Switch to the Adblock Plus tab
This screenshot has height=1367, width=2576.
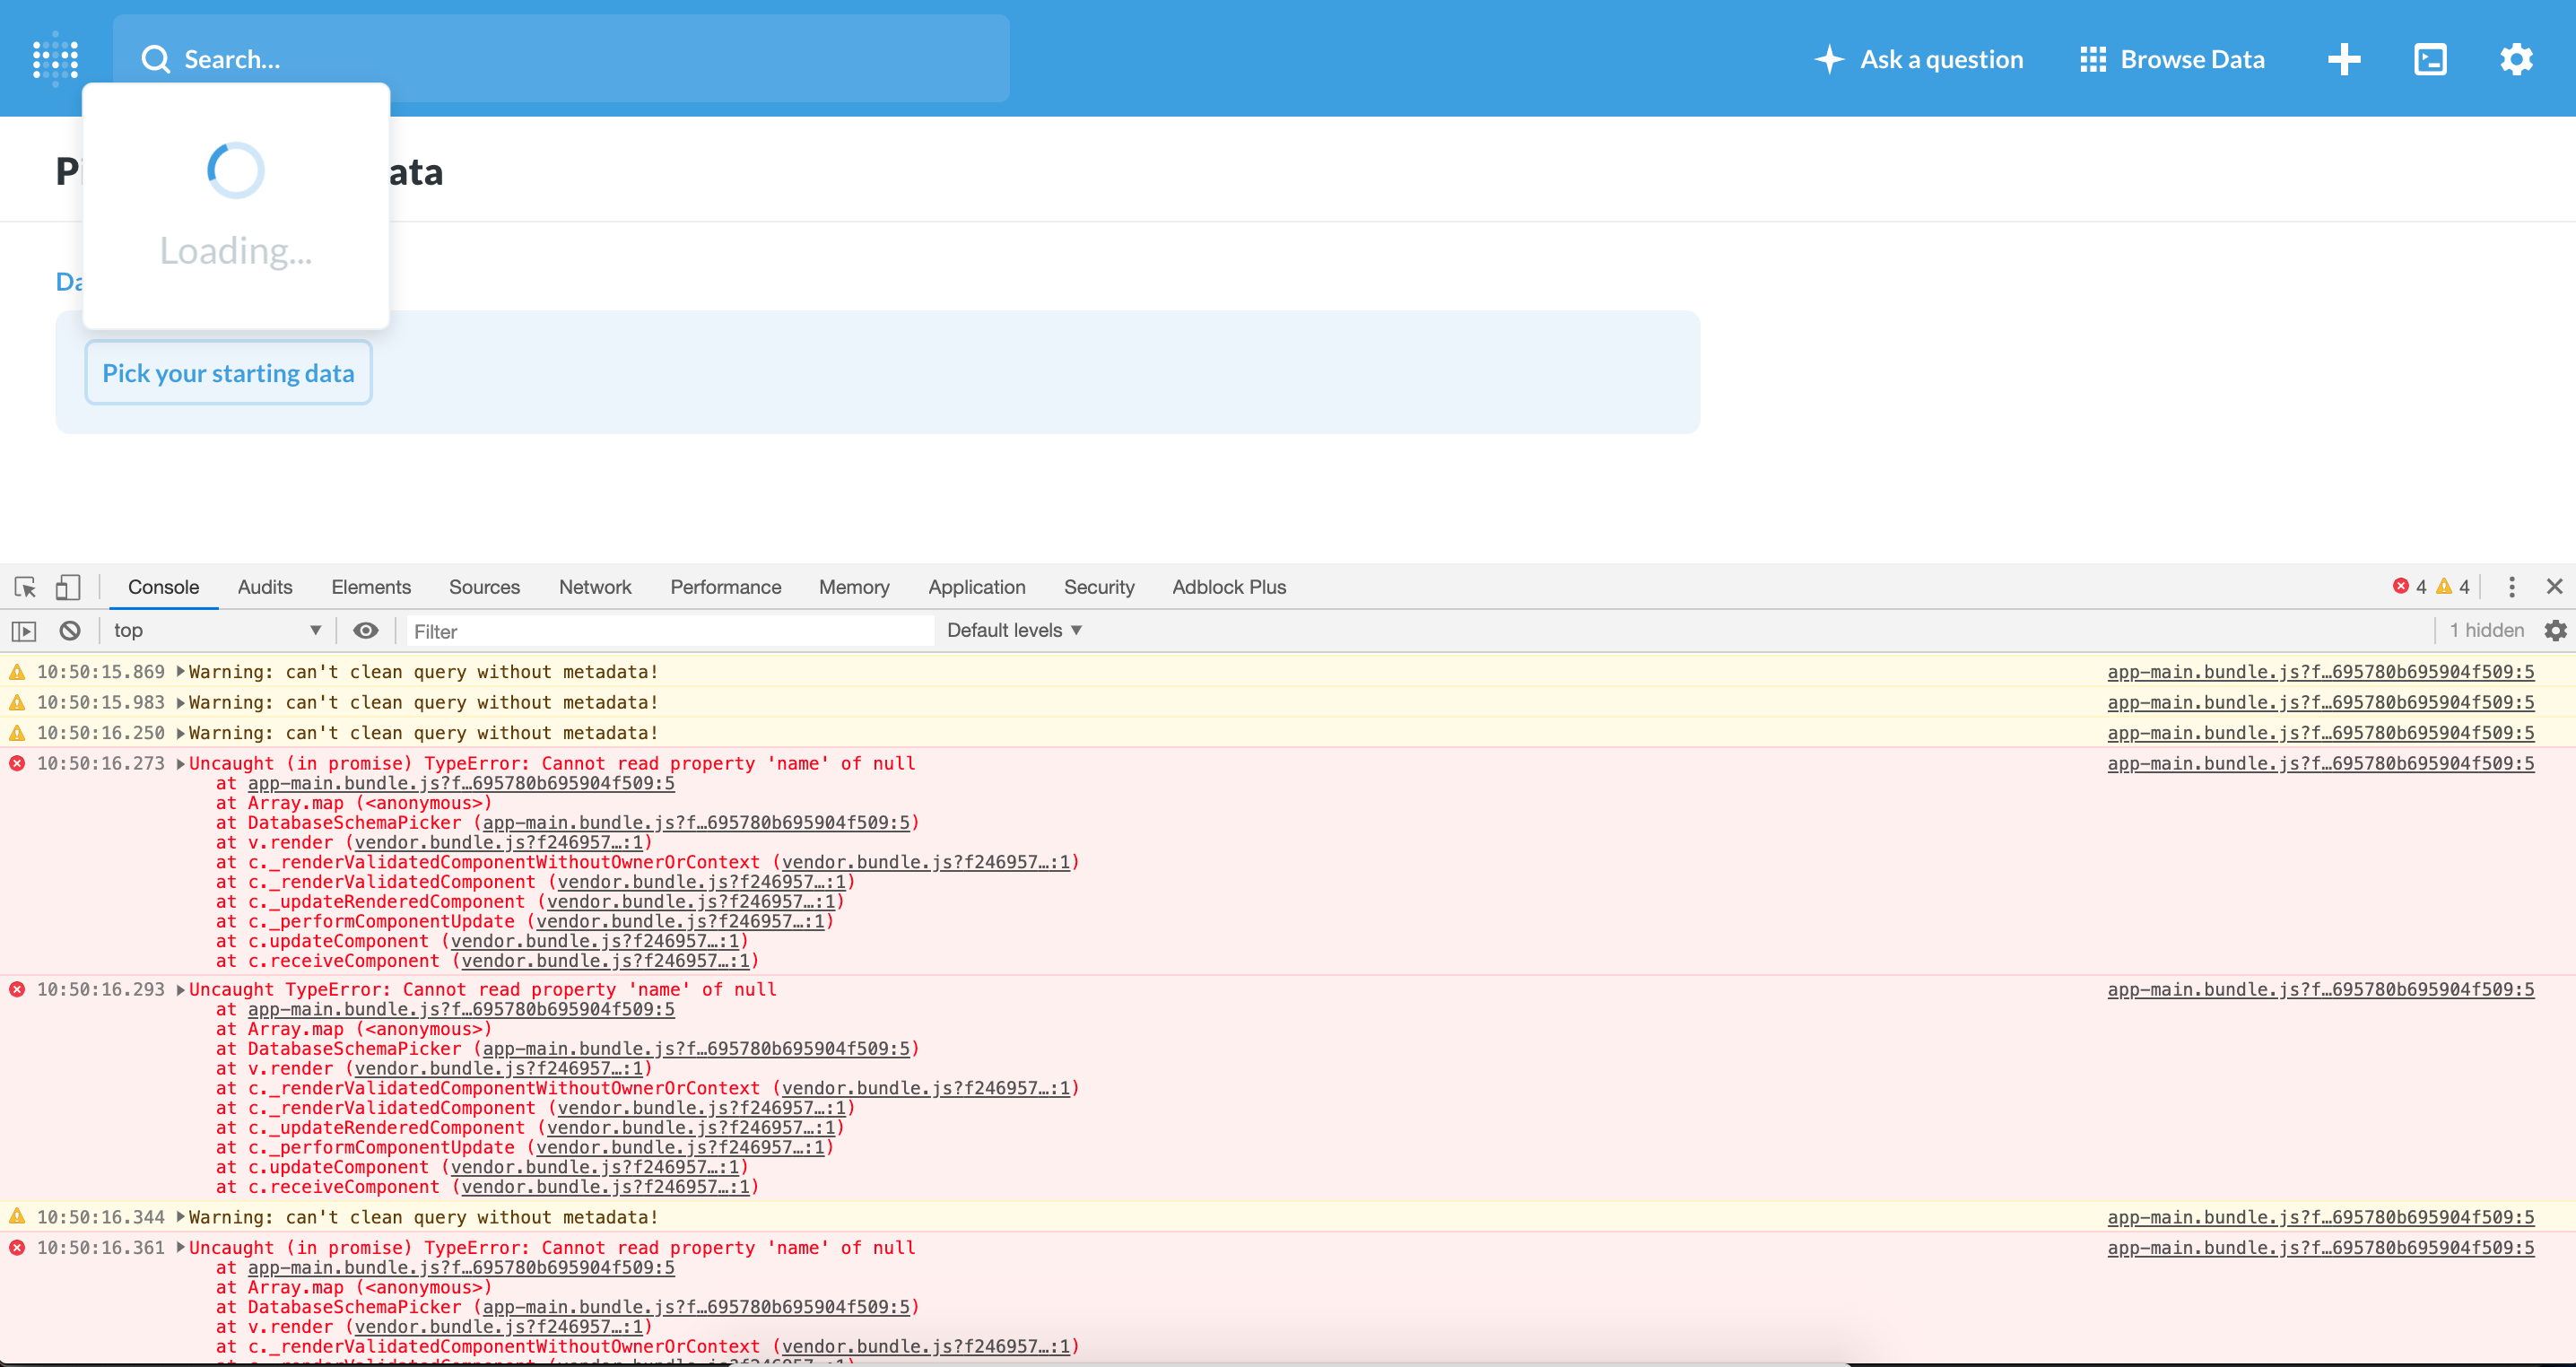coord(1228,587)
